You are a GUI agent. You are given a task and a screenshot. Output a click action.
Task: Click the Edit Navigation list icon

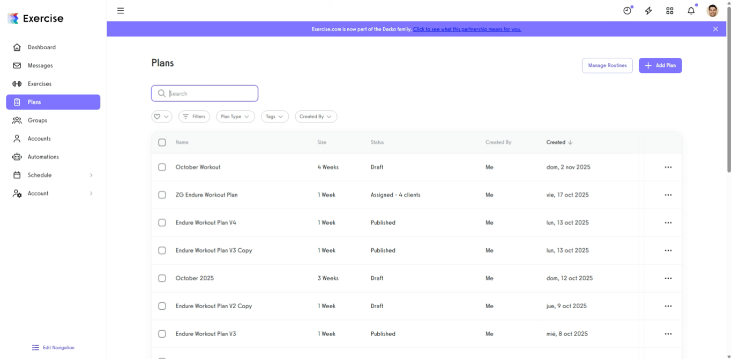[x=35, y=348]
